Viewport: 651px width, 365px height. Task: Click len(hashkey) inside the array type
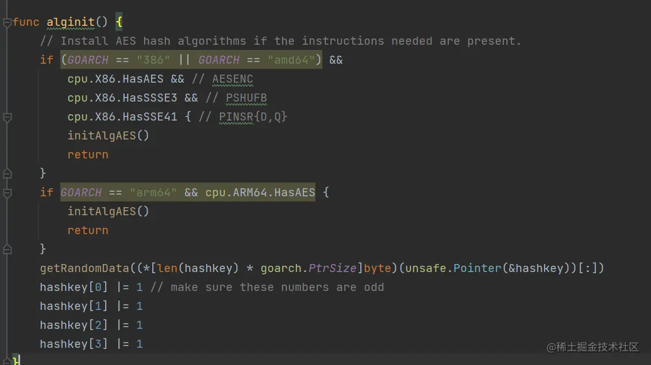[198, 269]
